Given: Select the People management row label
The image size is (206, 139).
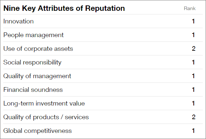Looking at the screenshot, I should (33, 35).
